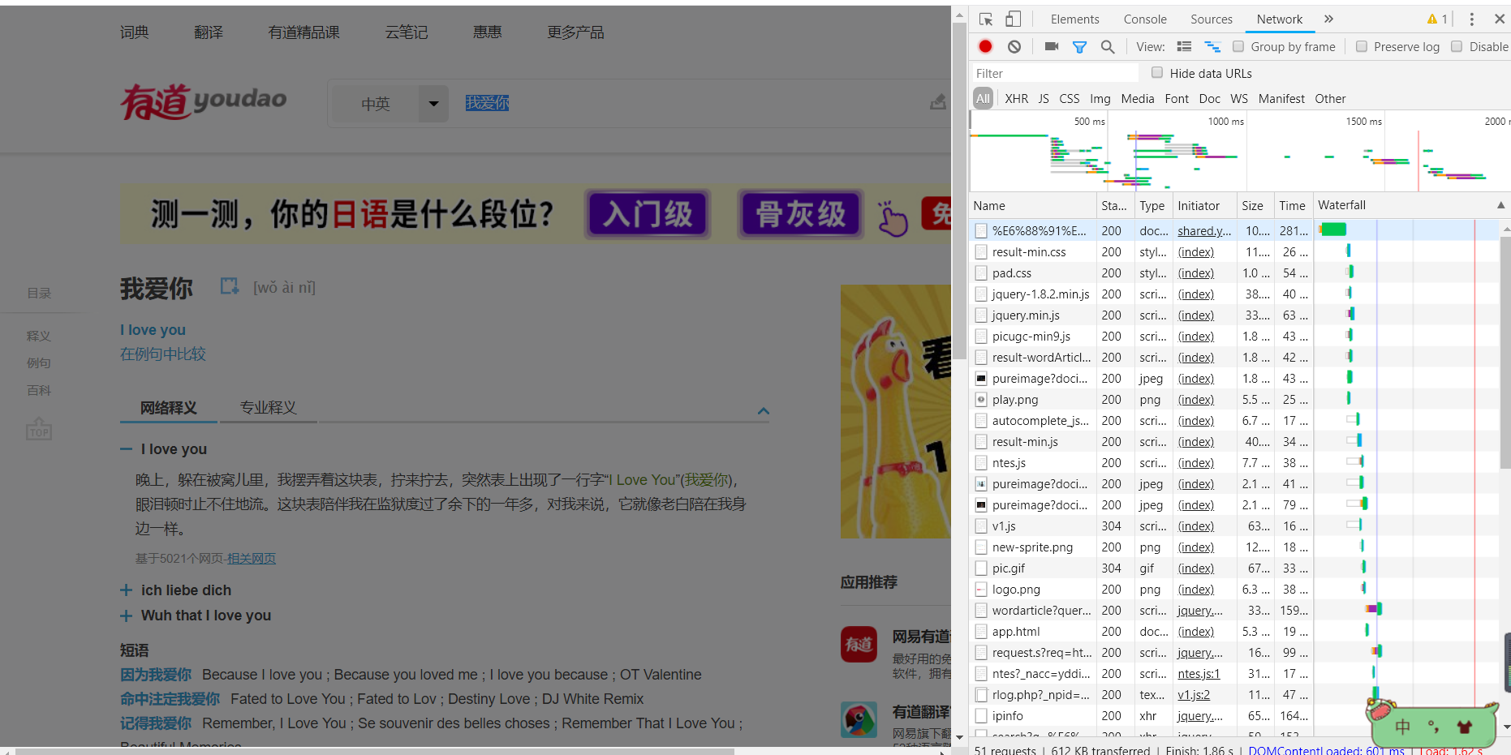This screenshot has height=755, width=1511.
Task: Click the inspect element picker icon
Action: click(x=986, y=19)
